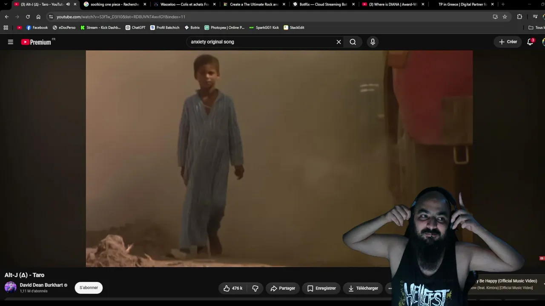
Task: Open the browser home page
Action: pyautogui.click(x=38, y=17)
